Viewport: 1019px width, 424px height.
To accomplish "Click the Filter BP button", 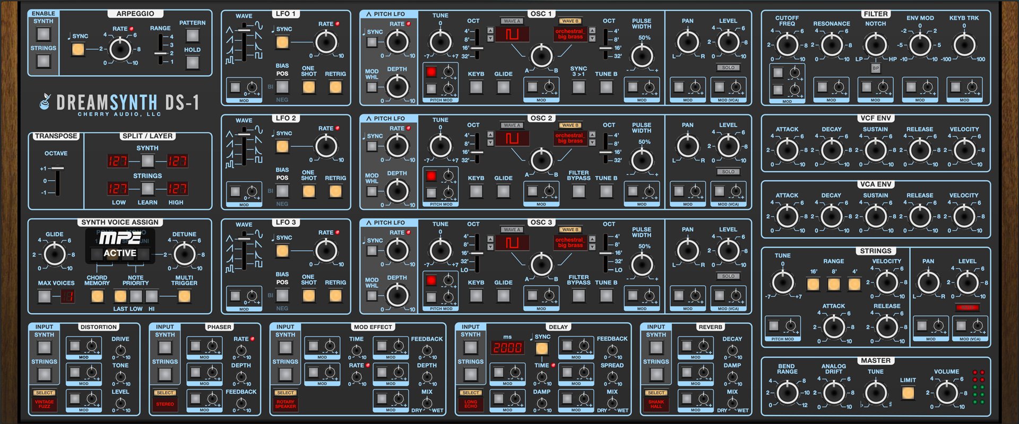I will [x=876, y=68].
